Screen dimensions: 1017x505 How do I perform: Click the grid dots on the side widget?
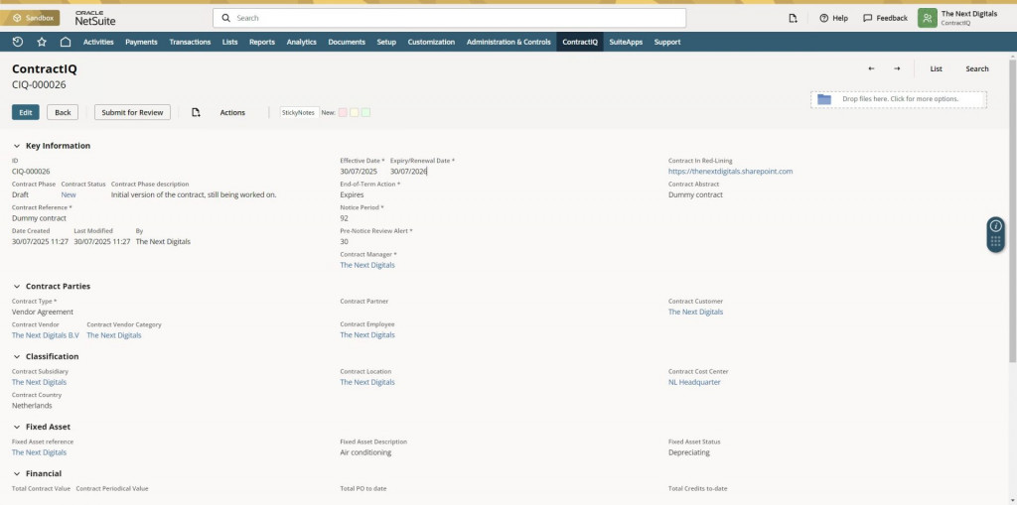[995, 241]
